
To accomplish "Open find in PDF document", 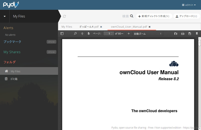I will coord(75,34).
